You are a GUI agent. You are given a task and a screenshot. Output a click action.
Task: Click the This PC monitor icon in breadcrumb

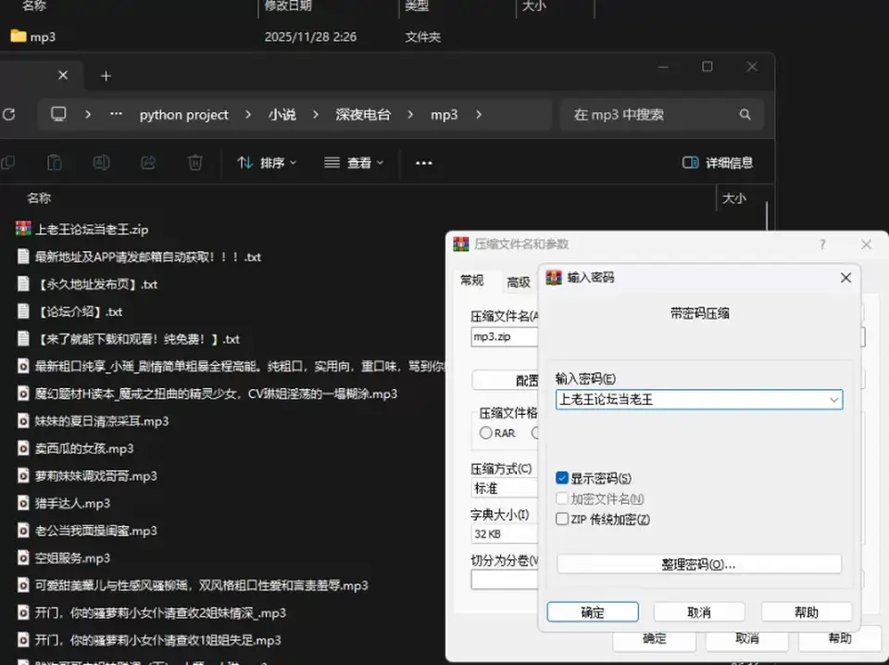(58, 115)
